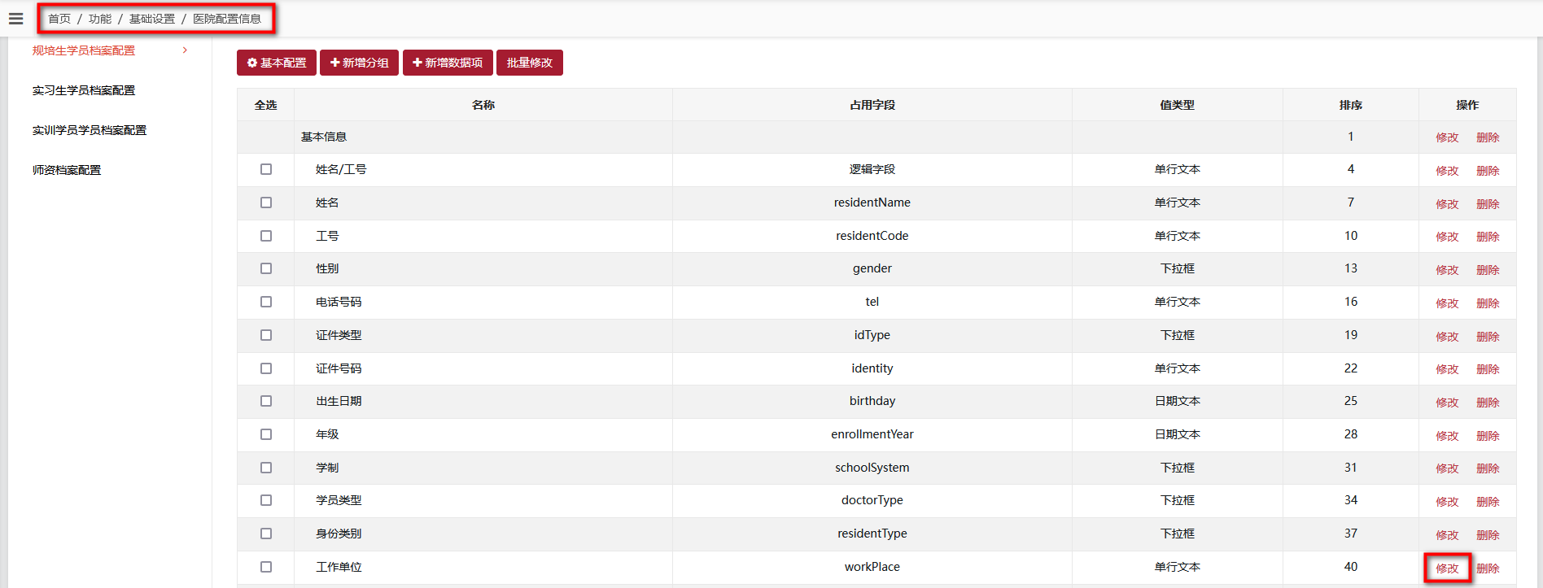Expand 规培生学员档案配置 chevron arrow
The image size is (1543, 588).
(x=186, y=50)
